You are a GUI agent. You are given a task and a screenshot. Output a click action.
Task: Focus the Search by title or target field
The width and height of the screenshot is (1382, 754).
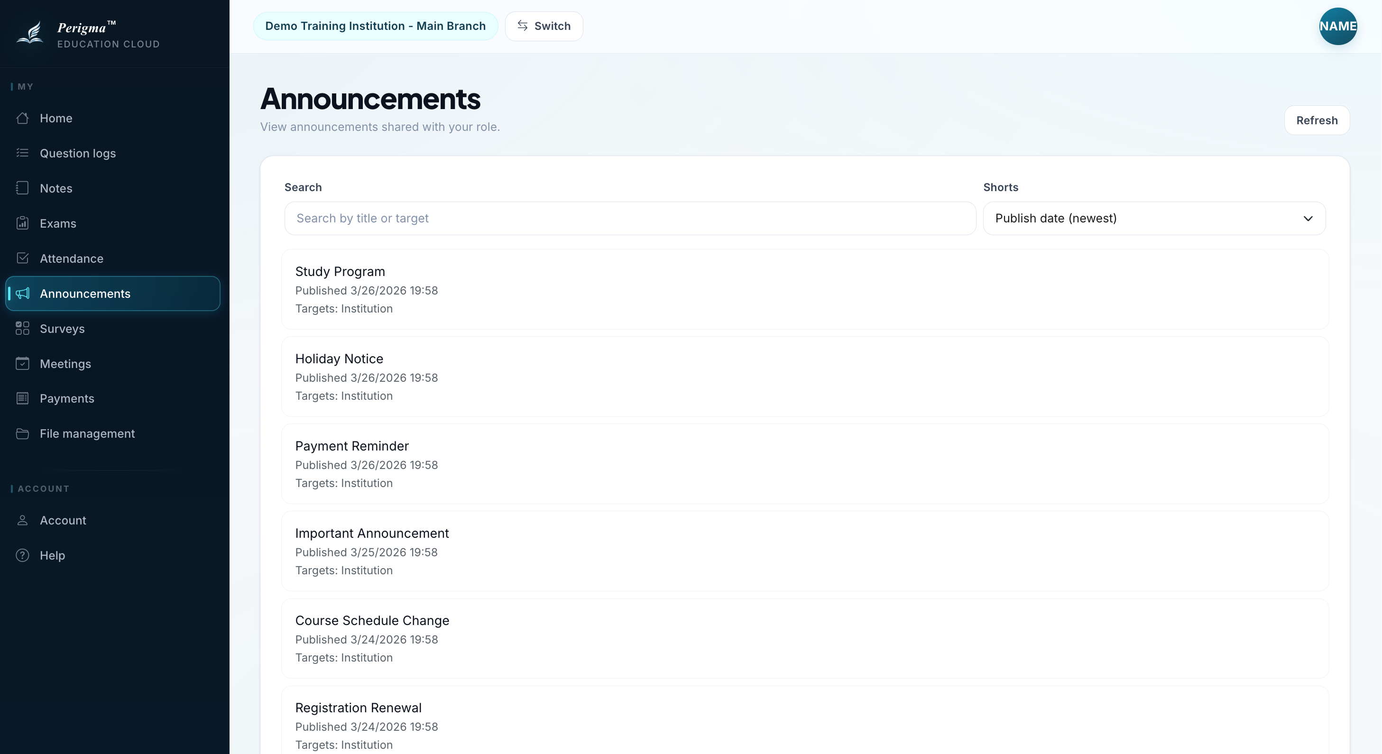[630, 218]
